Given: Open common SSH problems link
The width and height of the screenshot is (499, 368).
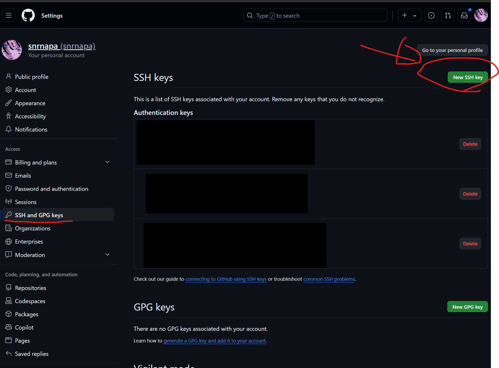Looking at the screenshot, I should pos(329,279).
